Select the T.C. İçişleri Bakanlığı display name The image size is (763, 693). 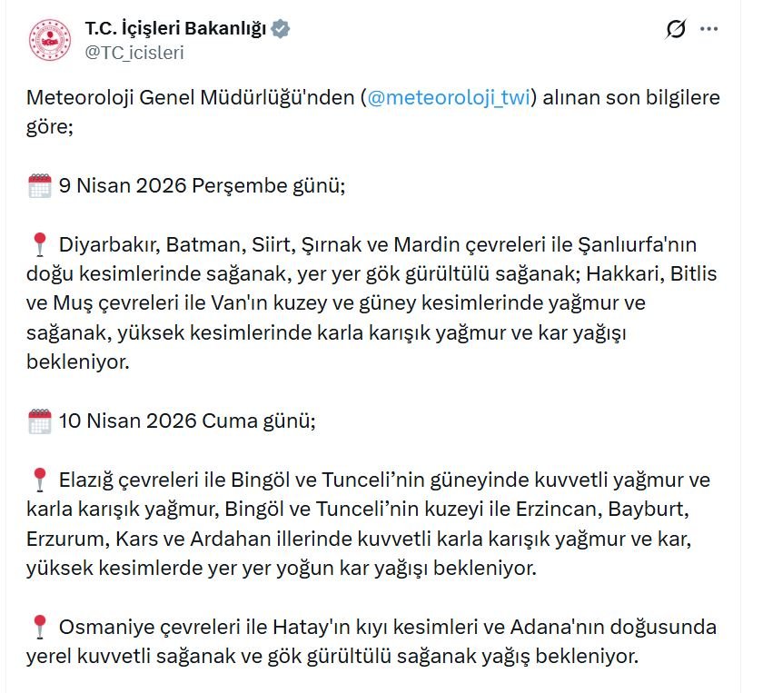tap(177, 26)
